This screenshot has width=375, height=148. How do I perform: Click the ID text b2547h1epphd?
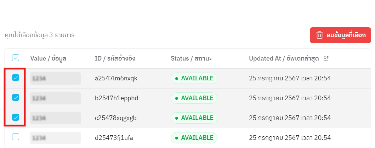point(116,98)
